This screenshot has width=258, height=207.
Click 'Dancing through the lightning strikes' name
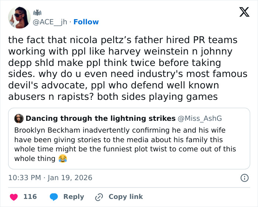point(100,119)
